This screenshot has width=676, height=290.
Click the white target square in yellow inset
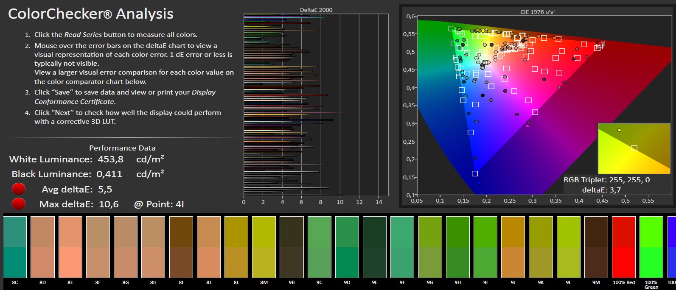[634, 148]
